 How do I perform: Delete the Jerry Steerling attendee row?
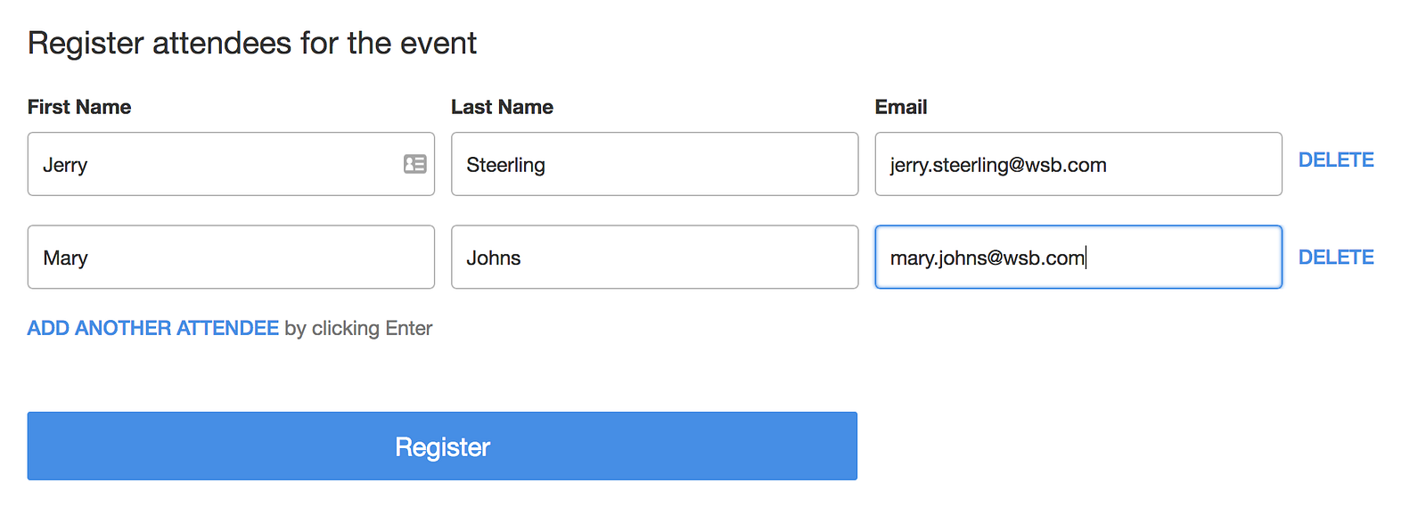coord(1335,160)
